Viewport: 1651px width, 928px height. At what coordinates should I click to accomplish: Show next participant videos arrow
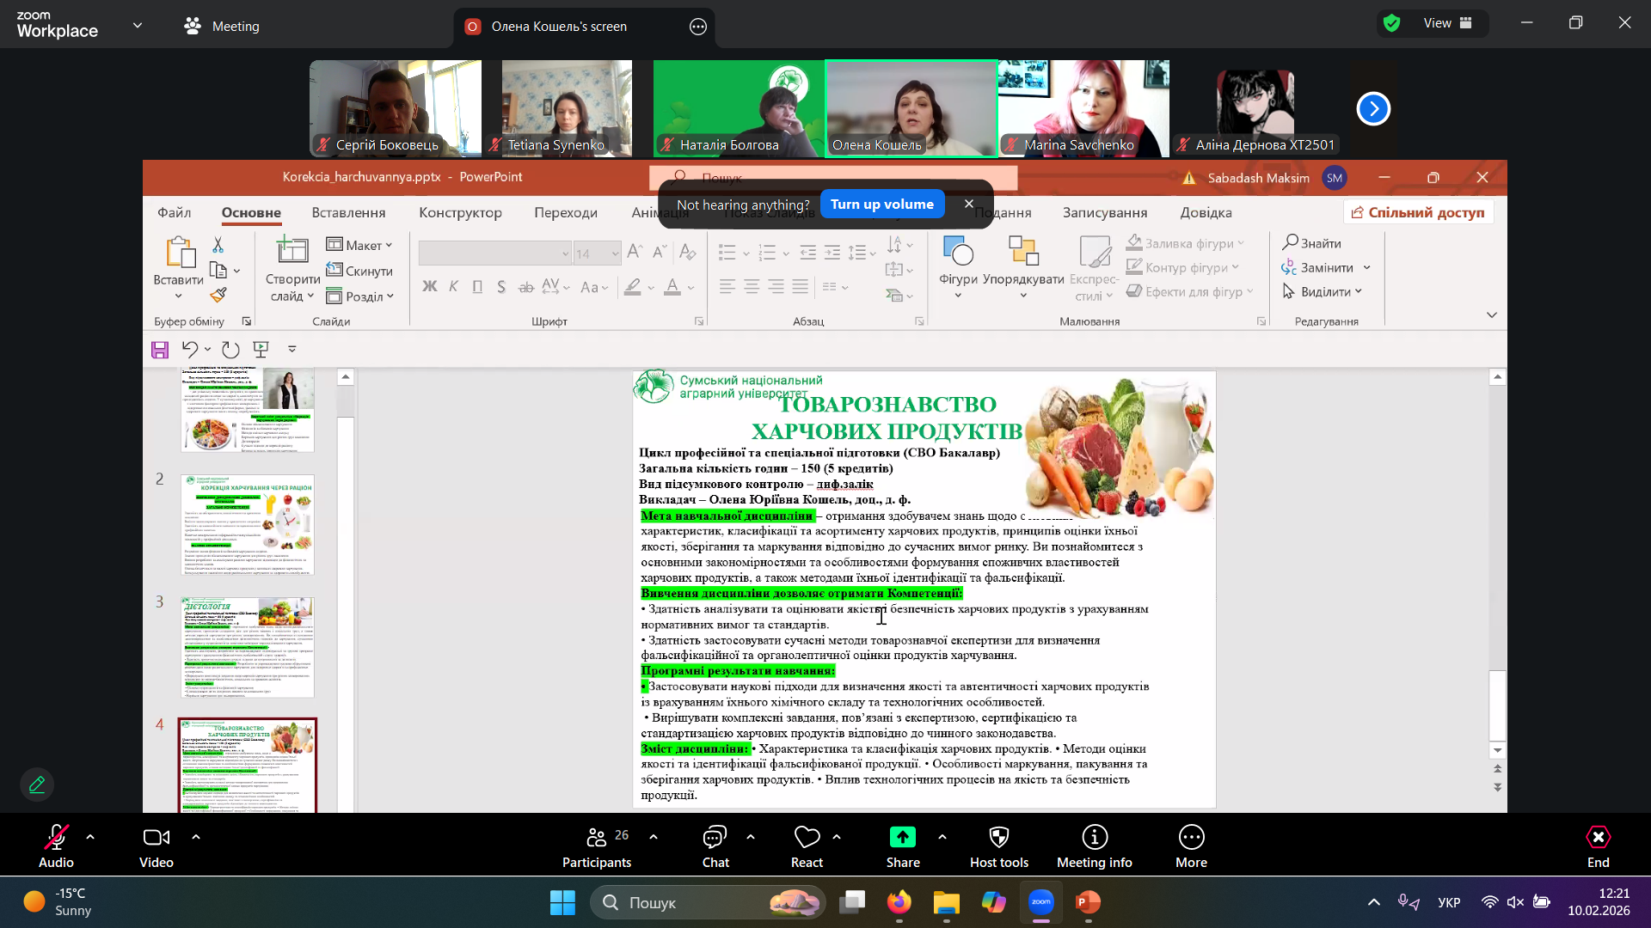point(1372,109)
